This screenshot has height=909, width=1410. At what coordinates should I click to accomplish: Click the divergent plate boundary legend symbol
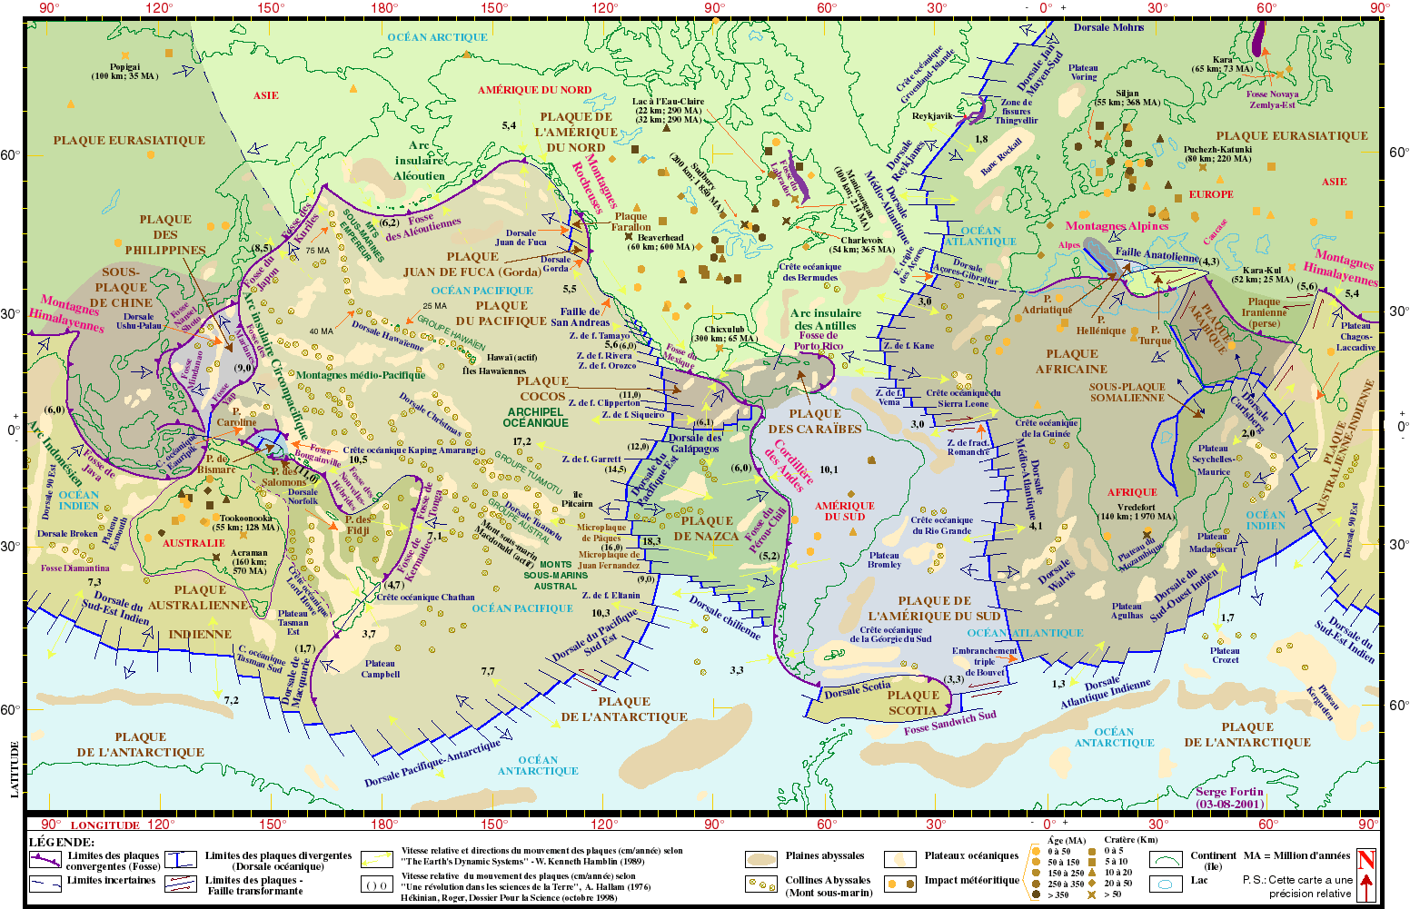coord(183,859)
